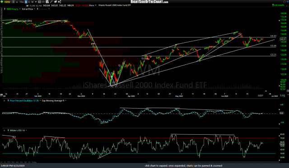Click the blue flag icon at top right

click(287, 2)
